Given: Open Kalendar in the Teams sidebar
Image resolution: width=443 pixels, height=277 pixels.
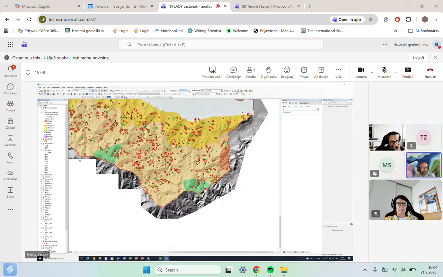Looking at the screenshot, I should coord(10,141).
